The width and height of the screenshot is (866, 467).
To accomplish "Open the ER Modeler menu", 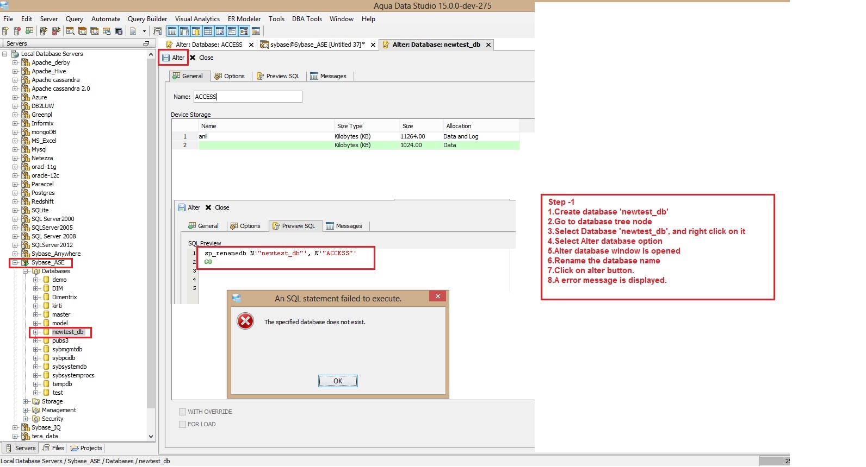I will [x=244, y=18].
